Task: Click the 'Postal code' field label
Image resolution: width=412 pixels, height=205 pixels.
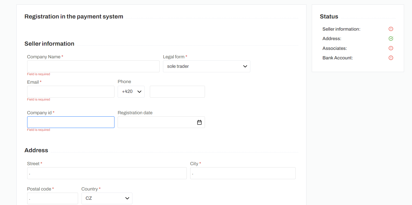Action: click(39, 189)
